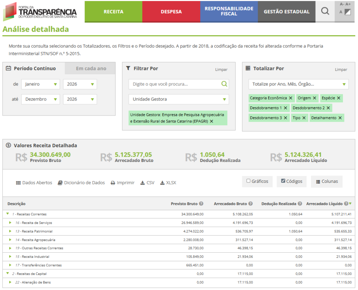Switch to Em cada ano period mode
Image resolution: width=358 pixels, height=290 pixels.
[91, 68]
